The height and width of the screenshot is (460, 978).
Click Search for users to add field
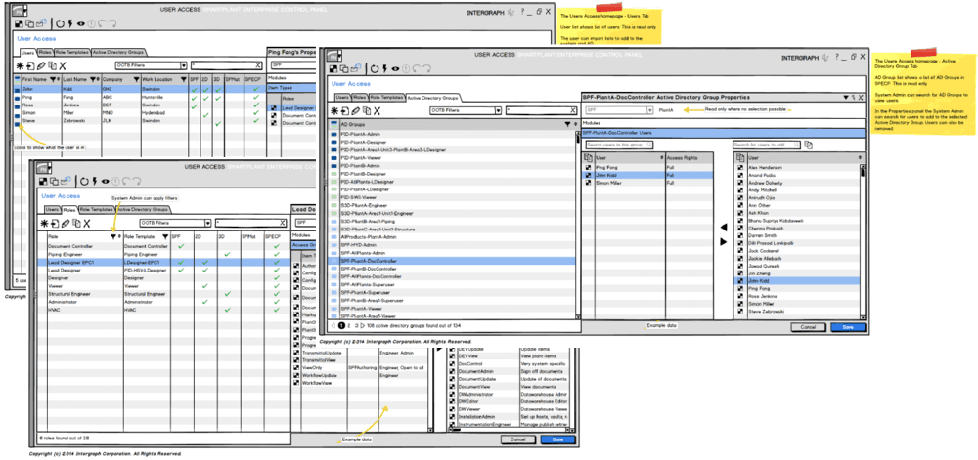pyautogui.click(x=767, y=145)
